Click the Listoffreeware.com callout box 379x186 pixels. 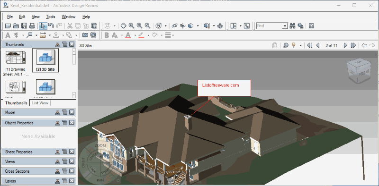pos(224,88)
